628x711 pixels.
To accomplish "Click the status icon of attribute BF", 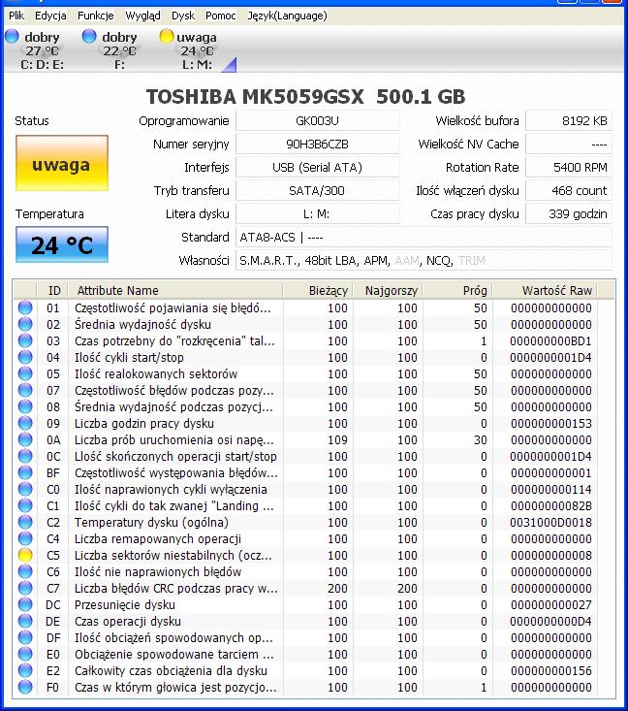I will click(25, 472).
